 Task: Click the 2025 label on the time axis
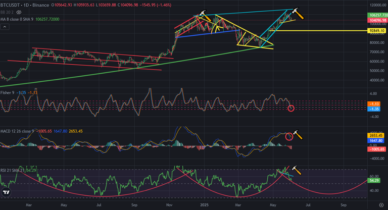(x=205, y=205)
